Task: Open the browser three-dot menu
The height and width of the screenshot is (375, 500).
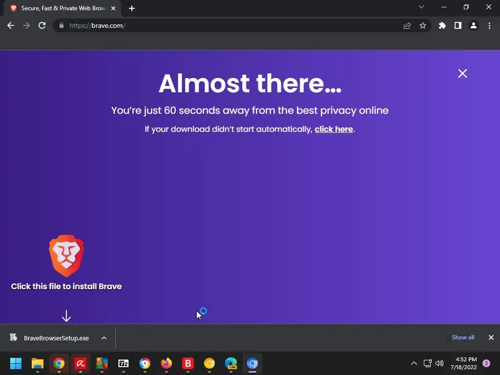Action: [x=489, y=25]
